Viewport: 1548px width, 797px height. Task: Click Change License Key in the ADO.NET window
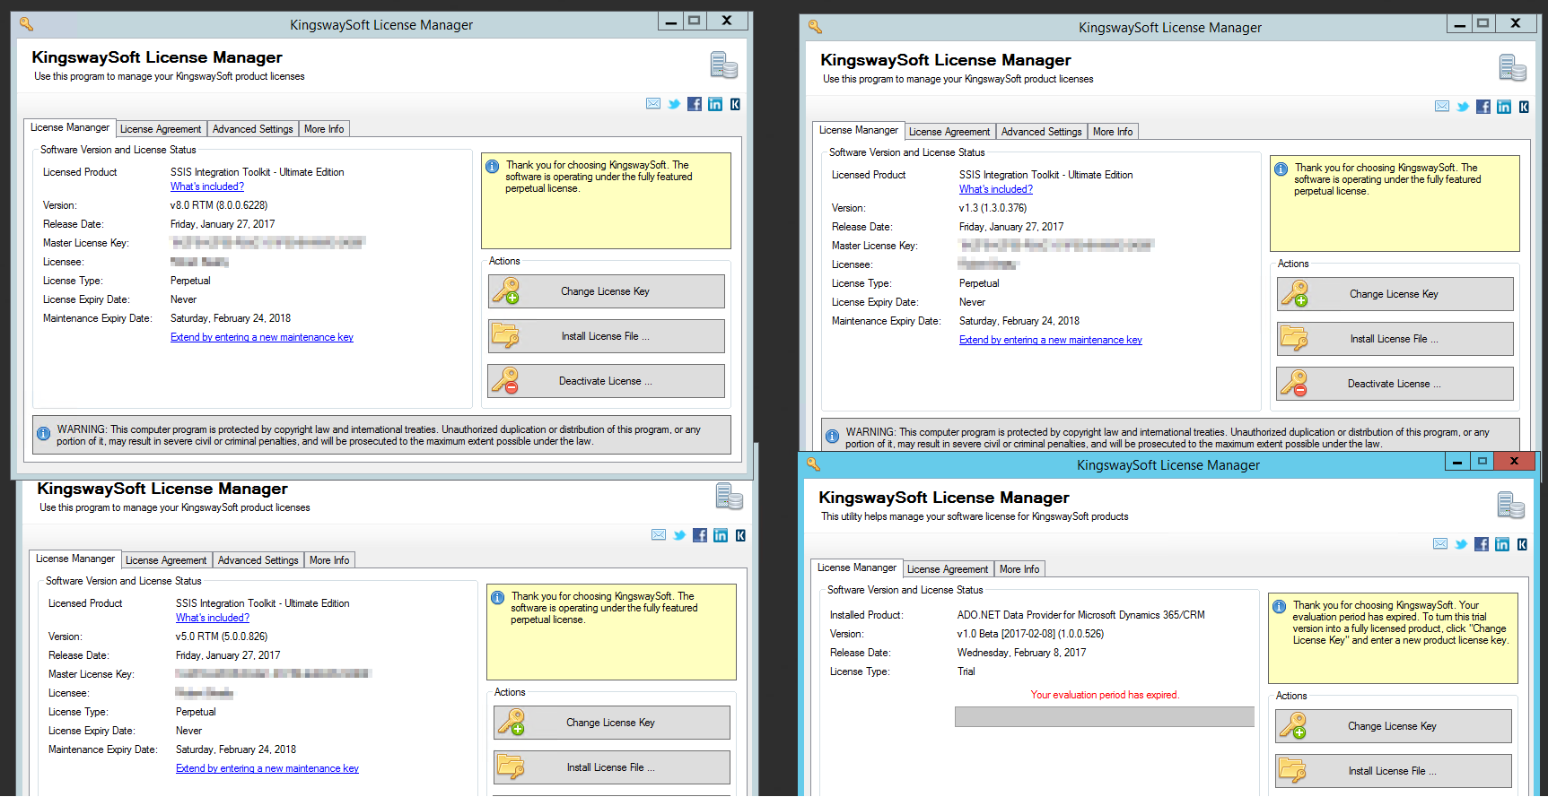1394,726
